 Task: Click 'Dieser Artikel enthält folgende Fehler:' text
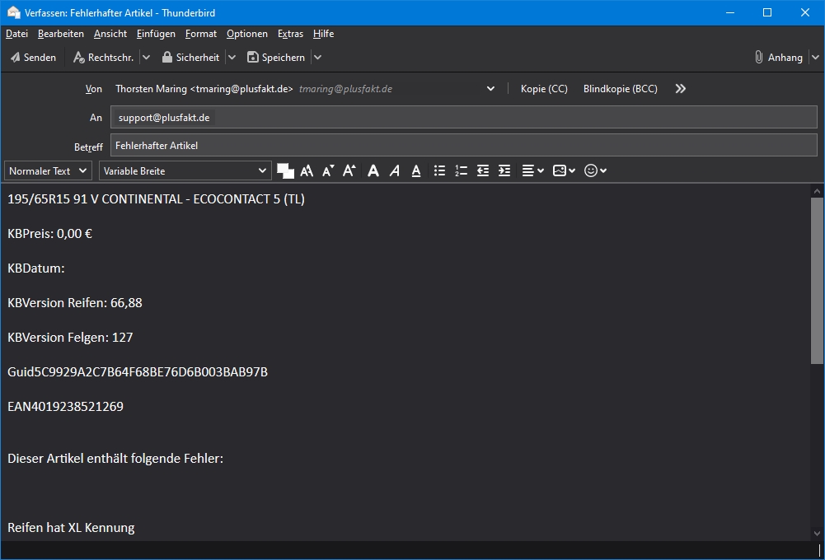point(115,459)
